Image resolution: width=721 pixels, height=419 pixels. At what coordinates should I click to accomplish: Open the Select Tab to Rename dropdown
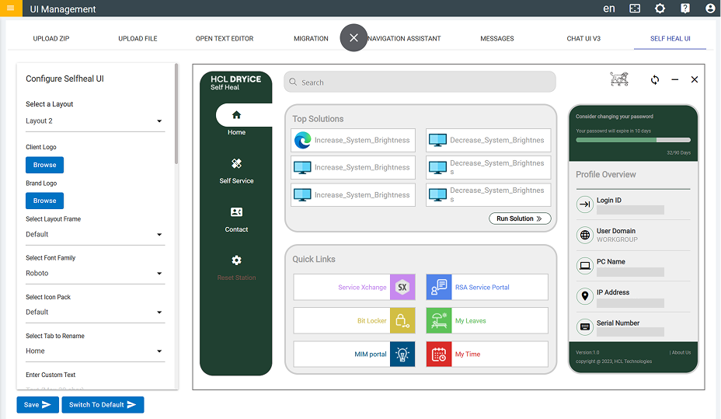point(96,351)
